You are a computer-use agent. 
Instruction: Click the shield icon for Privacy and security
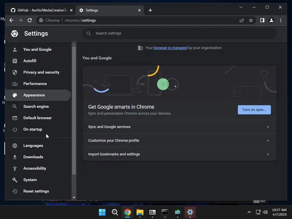(15, 72)
